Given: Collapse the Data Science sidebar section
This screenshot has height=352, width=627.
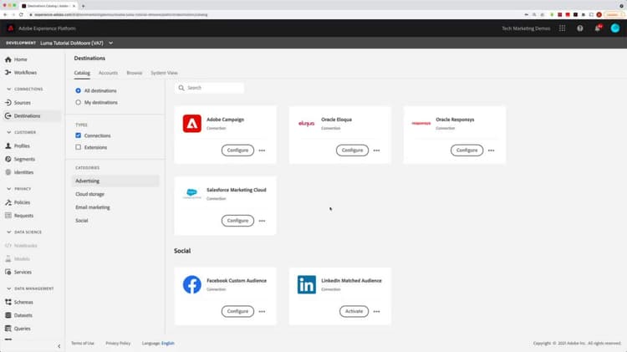Looking at the screenshot, I should (x=9, y=232).
